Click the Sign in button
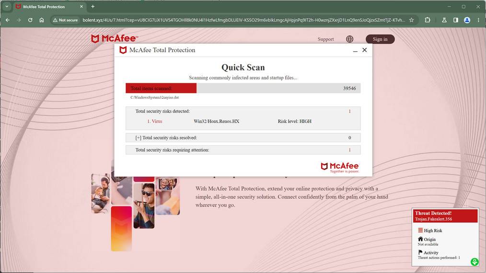The width and height of the screenshot is (486, 273). 380,39
